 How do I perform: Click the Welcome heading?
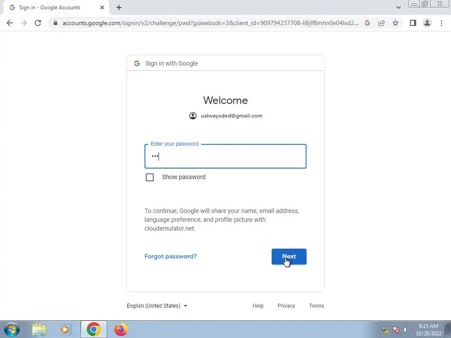[x=225, y=100]
